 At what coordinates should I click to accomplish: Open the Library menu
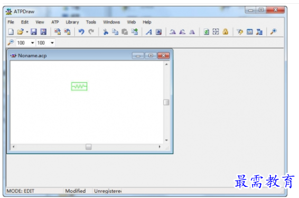coord(72,22)
